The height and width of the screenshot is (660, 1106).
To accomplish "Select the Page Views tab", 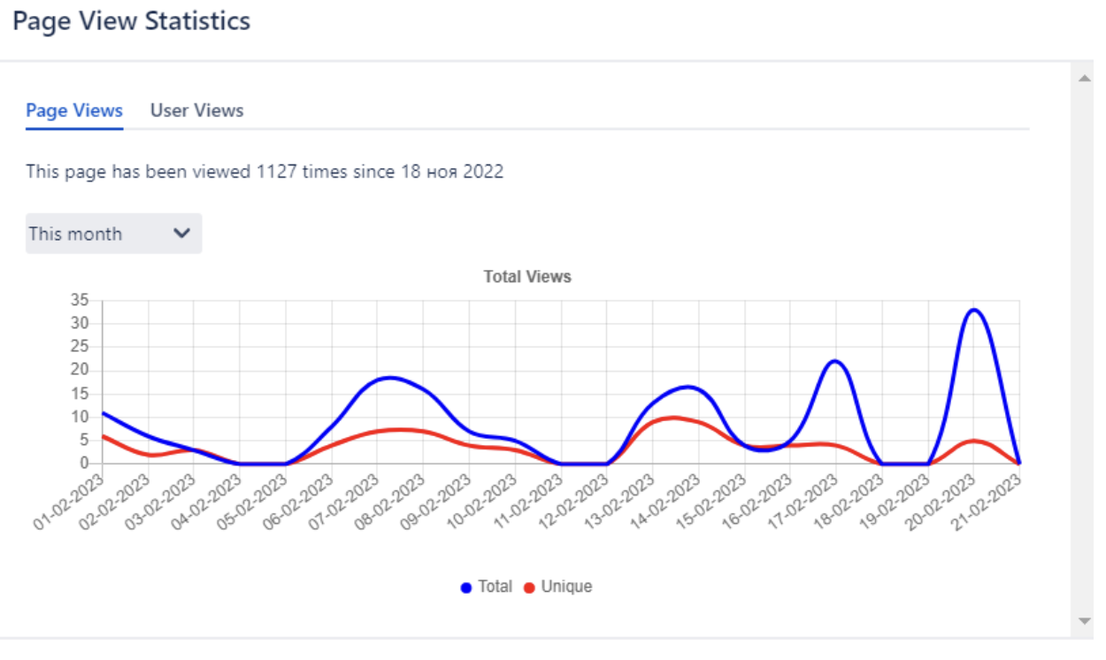I will [74, 111].
